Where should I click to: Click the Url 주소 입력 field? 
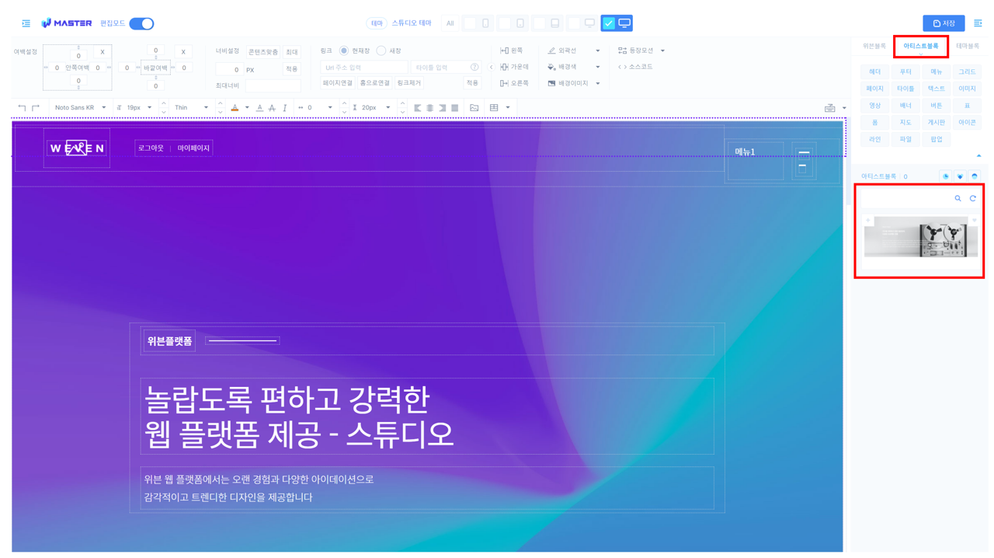click(363, 68)
